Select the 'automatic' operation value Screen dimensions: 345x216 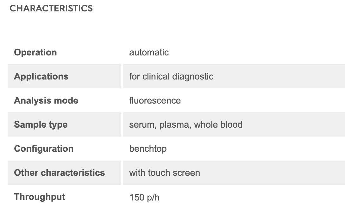(149, 52)
